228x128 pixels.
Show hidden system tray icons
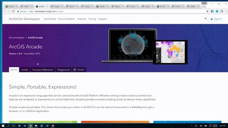click(x=191, y=126)
